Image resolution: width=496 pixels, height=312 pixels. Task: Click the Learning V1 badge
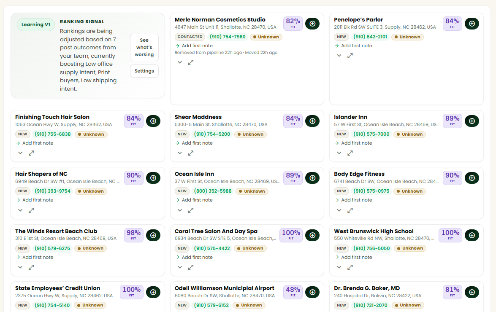(x=36, y=24)
